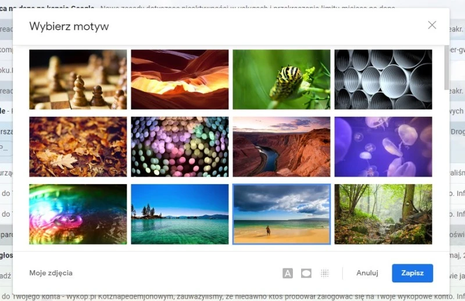465x301 pixels.
Task: Choose the misty green forest theme
Action: pos(383,214)
